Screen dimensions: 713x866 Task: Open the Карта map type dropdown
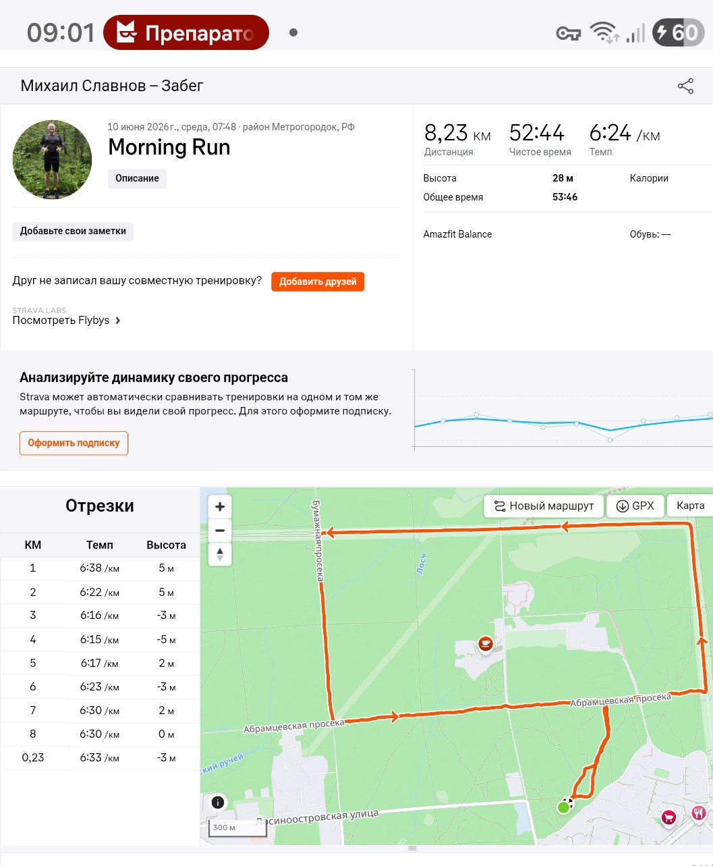[x=690, y=506]
